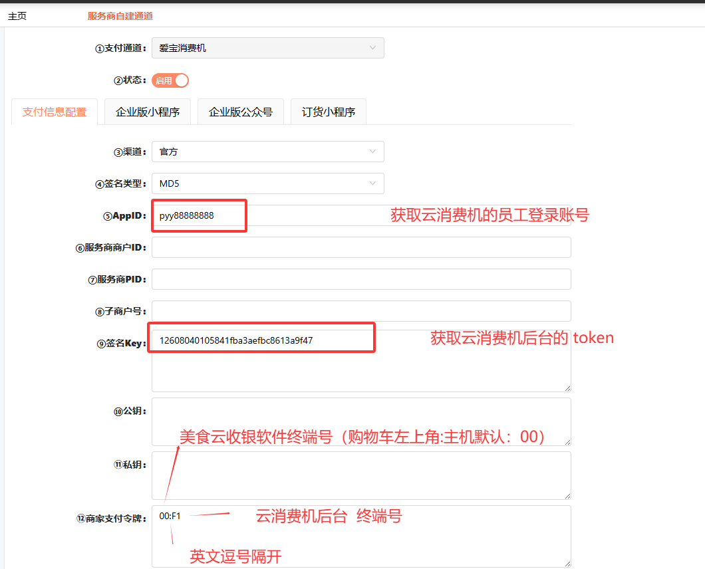The height and width of the screenshot is (569, 705).
Task: Toggle the 启用 status switch
Action: coord(170,80)
